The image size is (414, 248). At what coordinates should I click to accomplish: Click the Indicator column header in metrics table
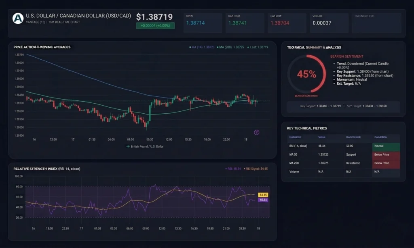(x=295, y=137)
